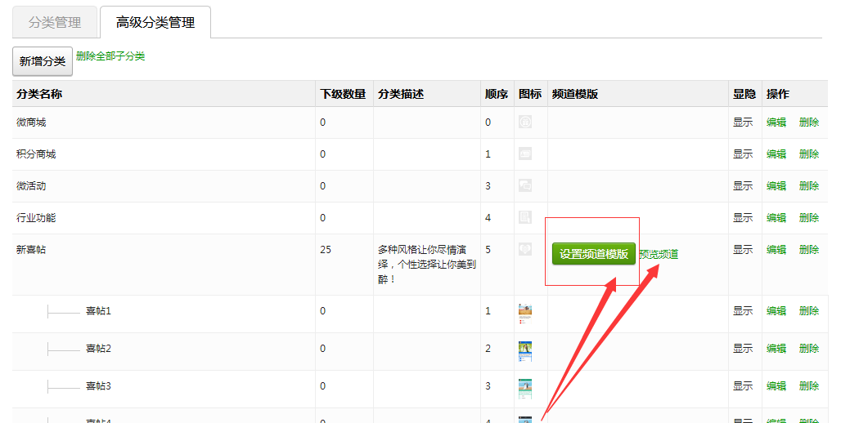Open the 喜帖1 thumbnail image

tap(525, 314)
